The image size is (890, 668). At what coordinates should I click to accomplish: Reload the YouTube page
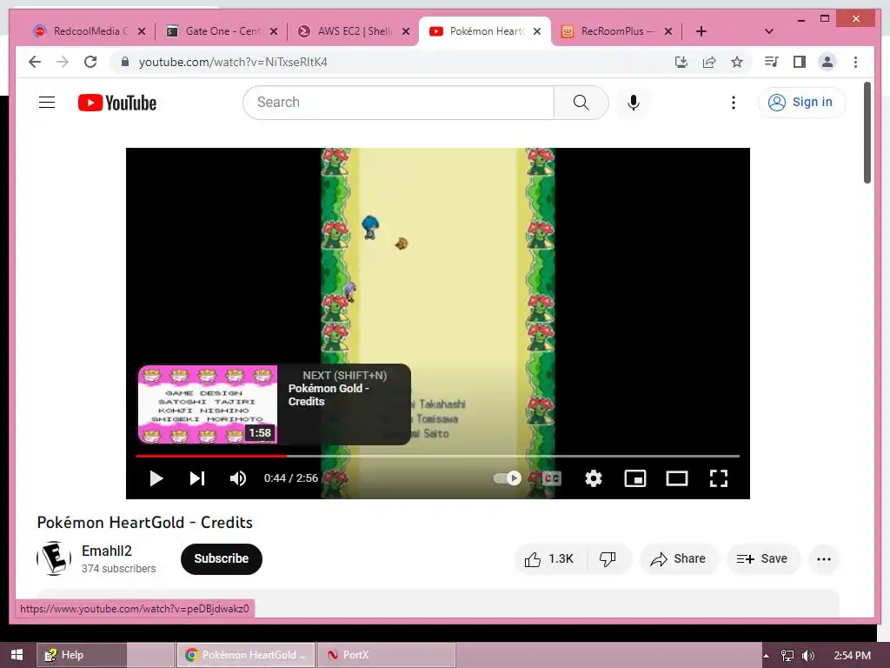pos(90,62)
